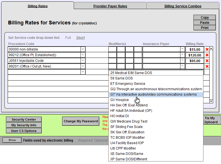Viewport: 221px width, 164px height.
Task: Remove the 99201 Office / Out pt row
Action: tap(207, 66)
